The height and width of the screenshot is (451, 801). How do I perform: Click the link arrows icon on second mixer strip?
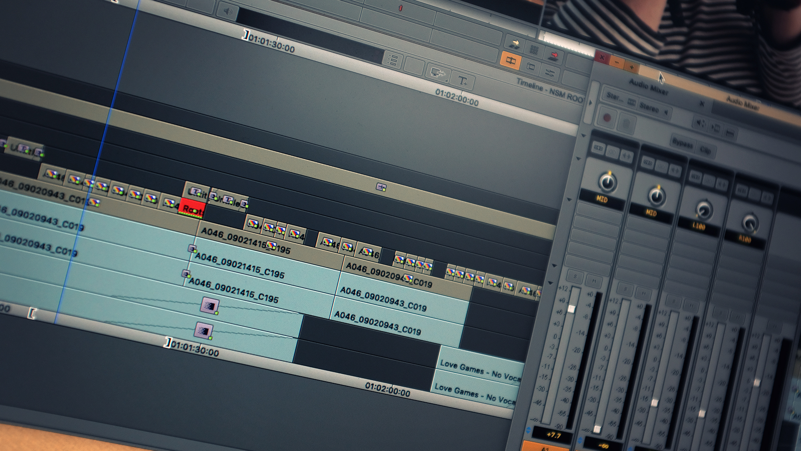(x=675, y=170)
